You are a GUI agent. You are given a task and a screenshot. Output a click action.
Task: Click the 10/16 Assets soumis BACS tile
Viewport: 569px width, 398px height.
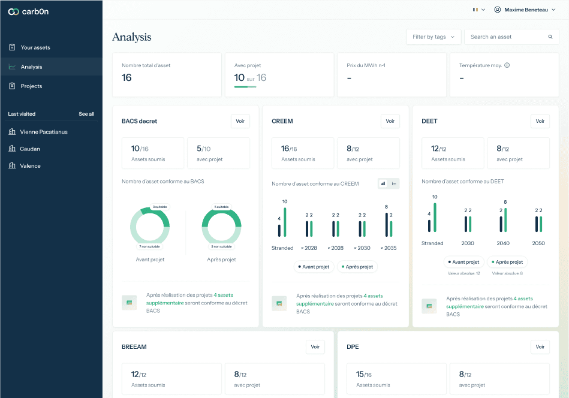pos(153,153)
